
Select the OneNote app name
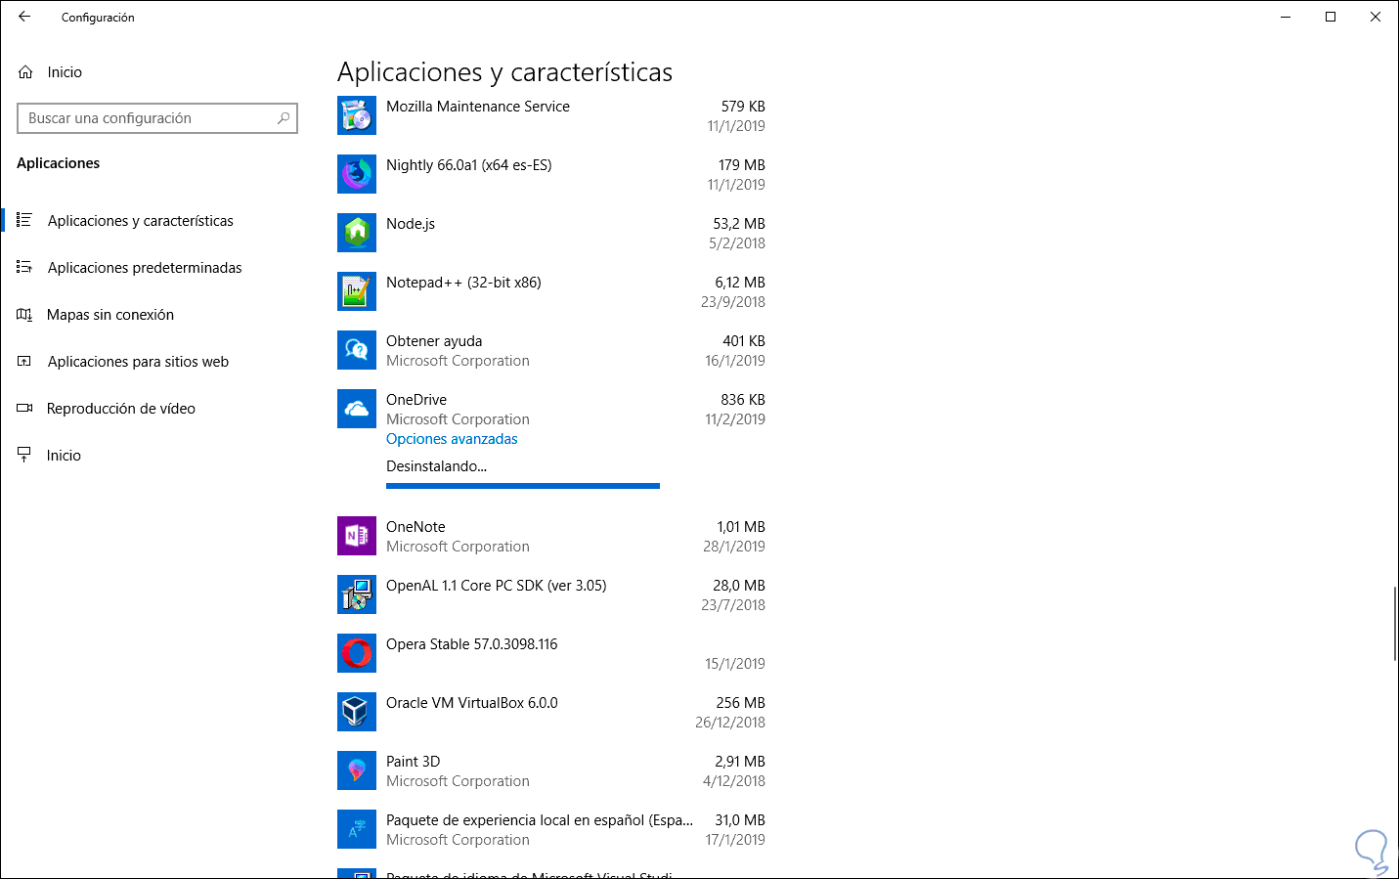415,527
